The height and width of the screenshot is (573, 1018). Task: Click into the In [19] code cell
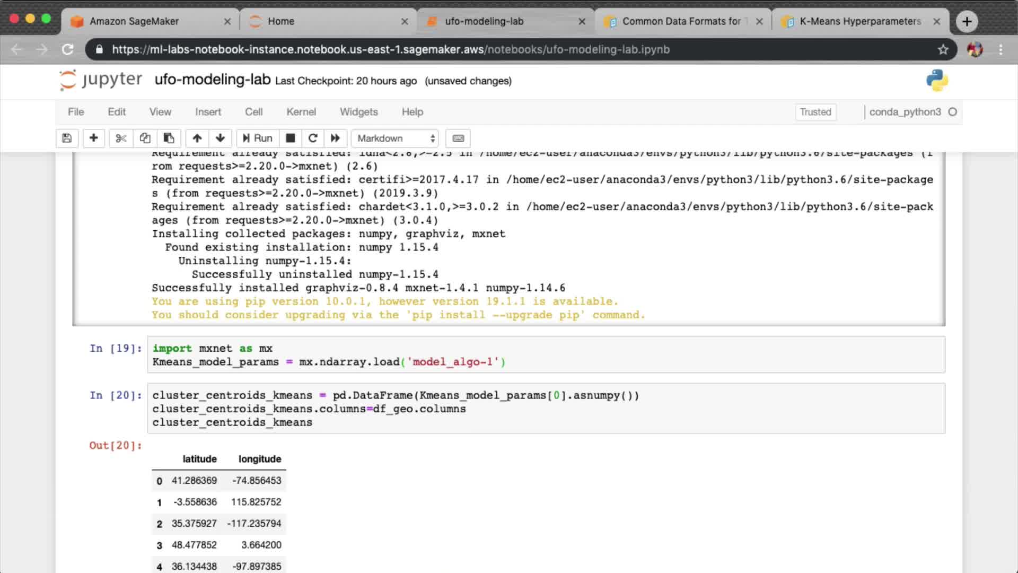tap(545, 355)
